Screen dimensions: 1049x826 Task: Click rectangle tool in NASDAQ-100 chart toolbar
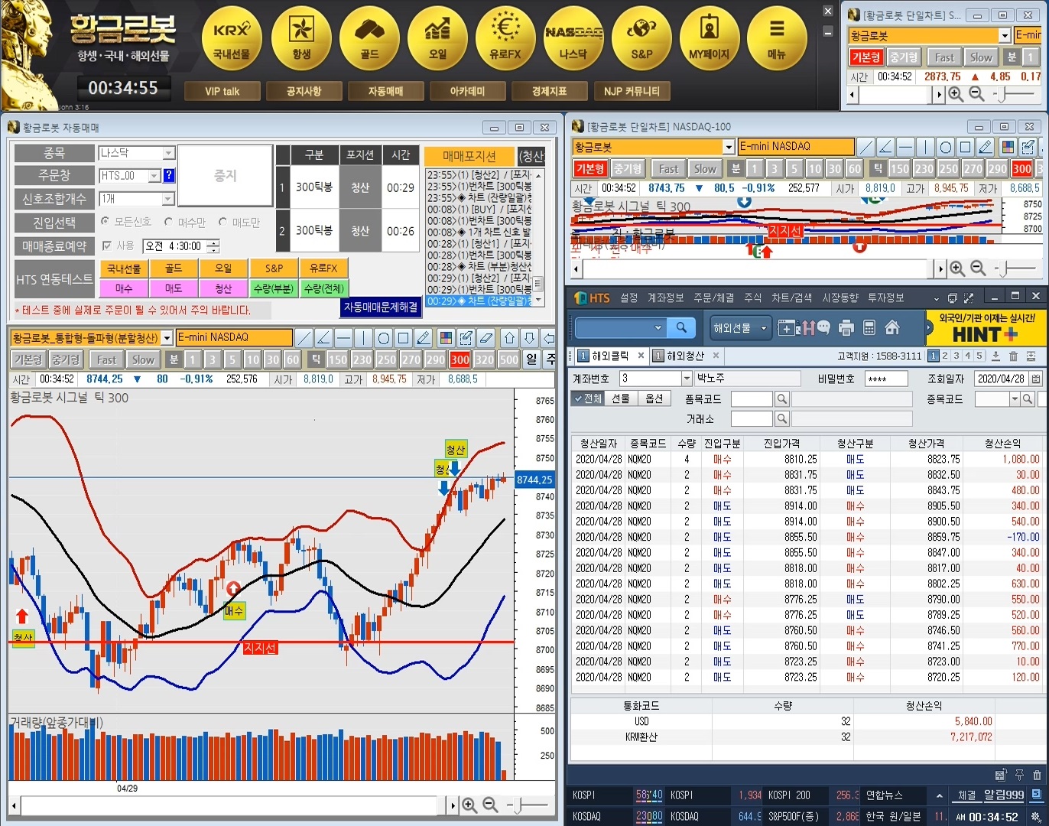965,147
